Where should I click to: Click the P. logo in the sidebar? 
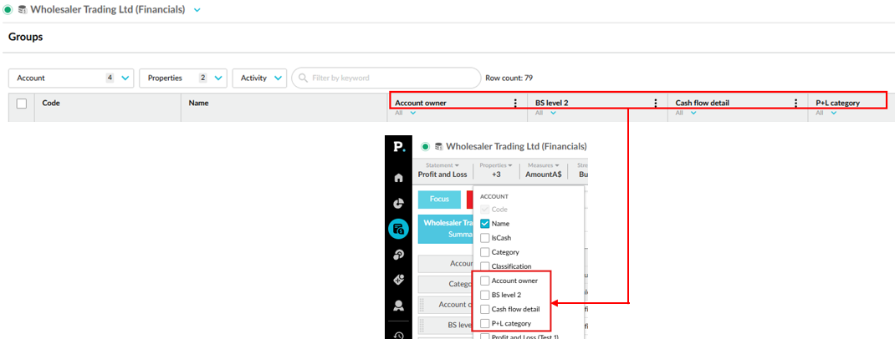pos(398,146)
